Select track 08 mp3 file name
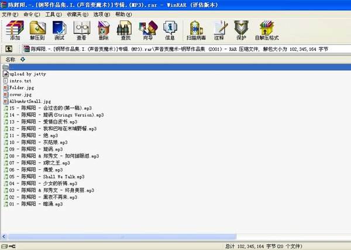Image resolution: width=351 pixels, height=250 pixels. pos(54,156)
